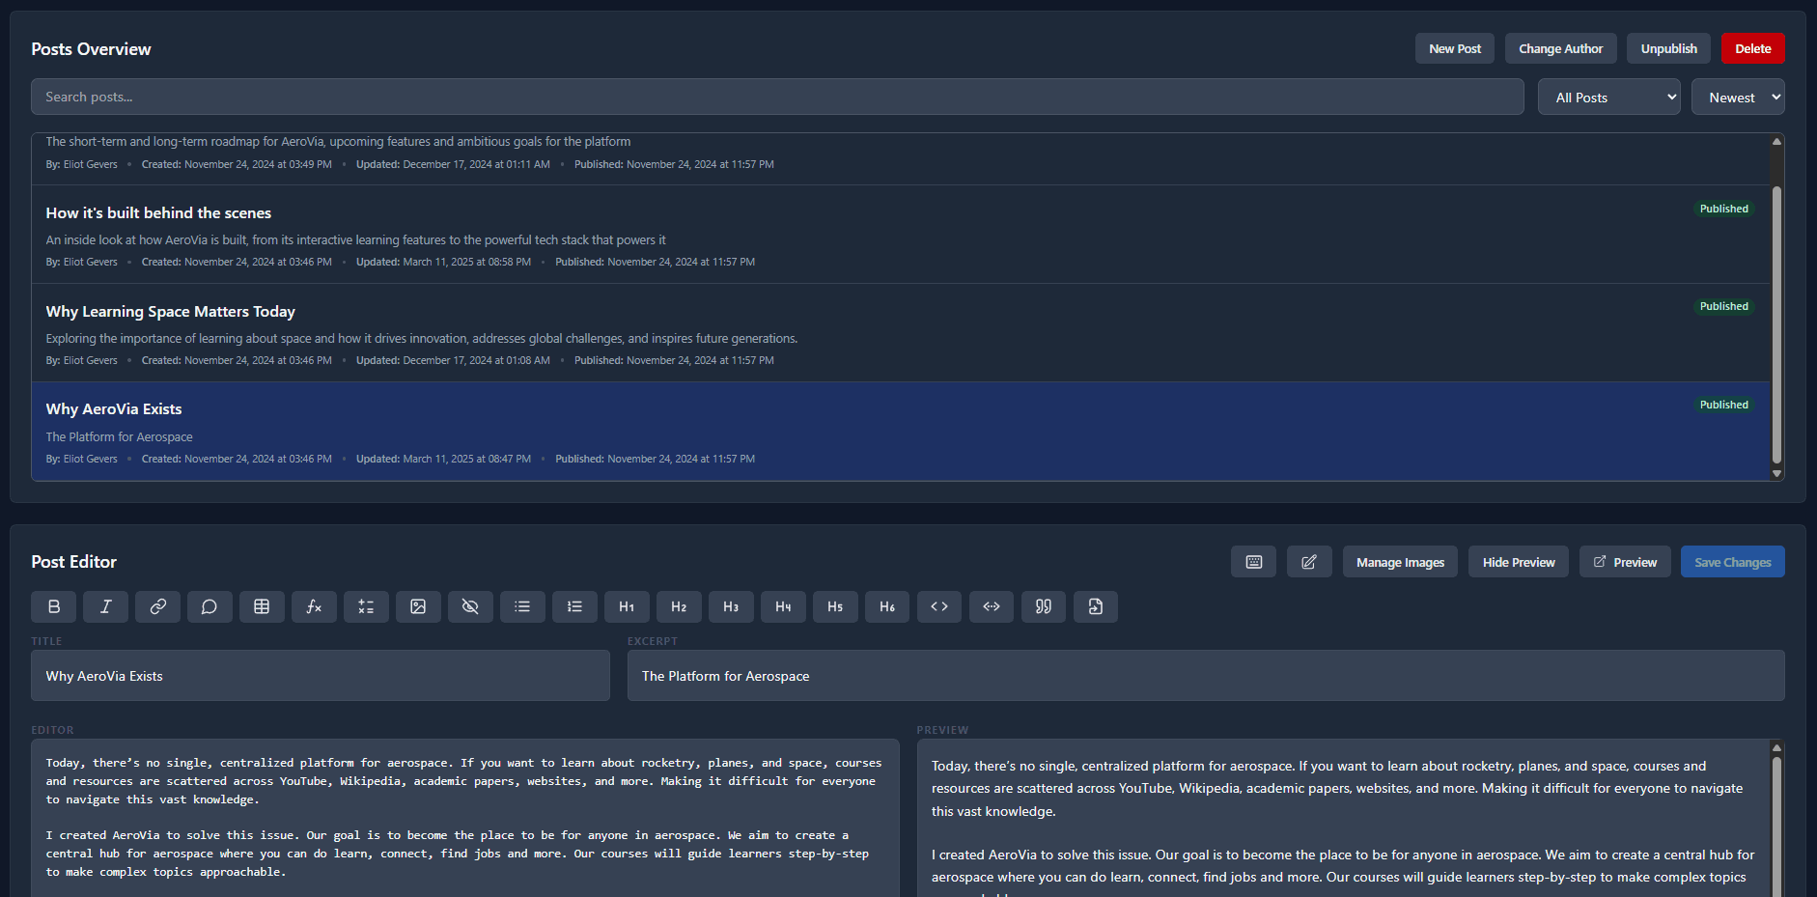Select the 'How it's built behind the scenes' post
1817x897 pixels.
pyautogui.click(x=158, y=213)
